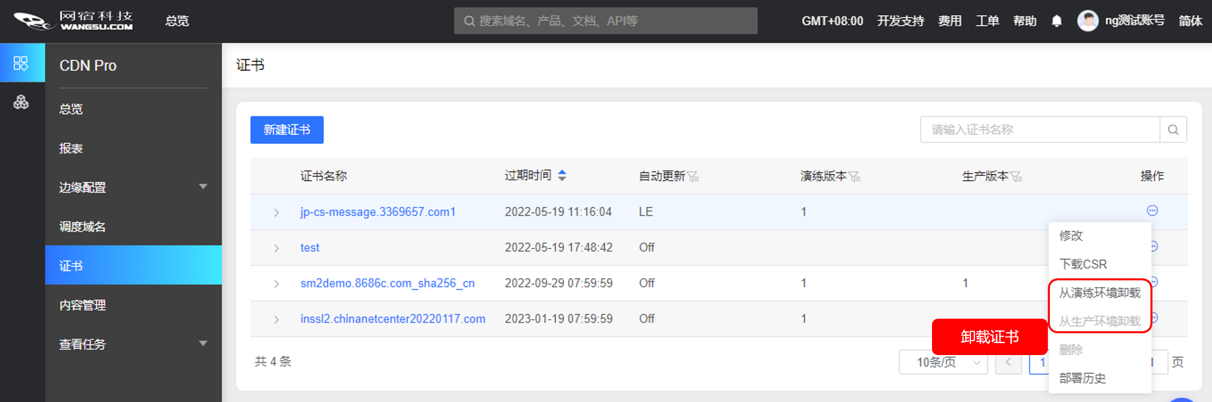Click the user avatar icon

click(x=1088, y=20)
